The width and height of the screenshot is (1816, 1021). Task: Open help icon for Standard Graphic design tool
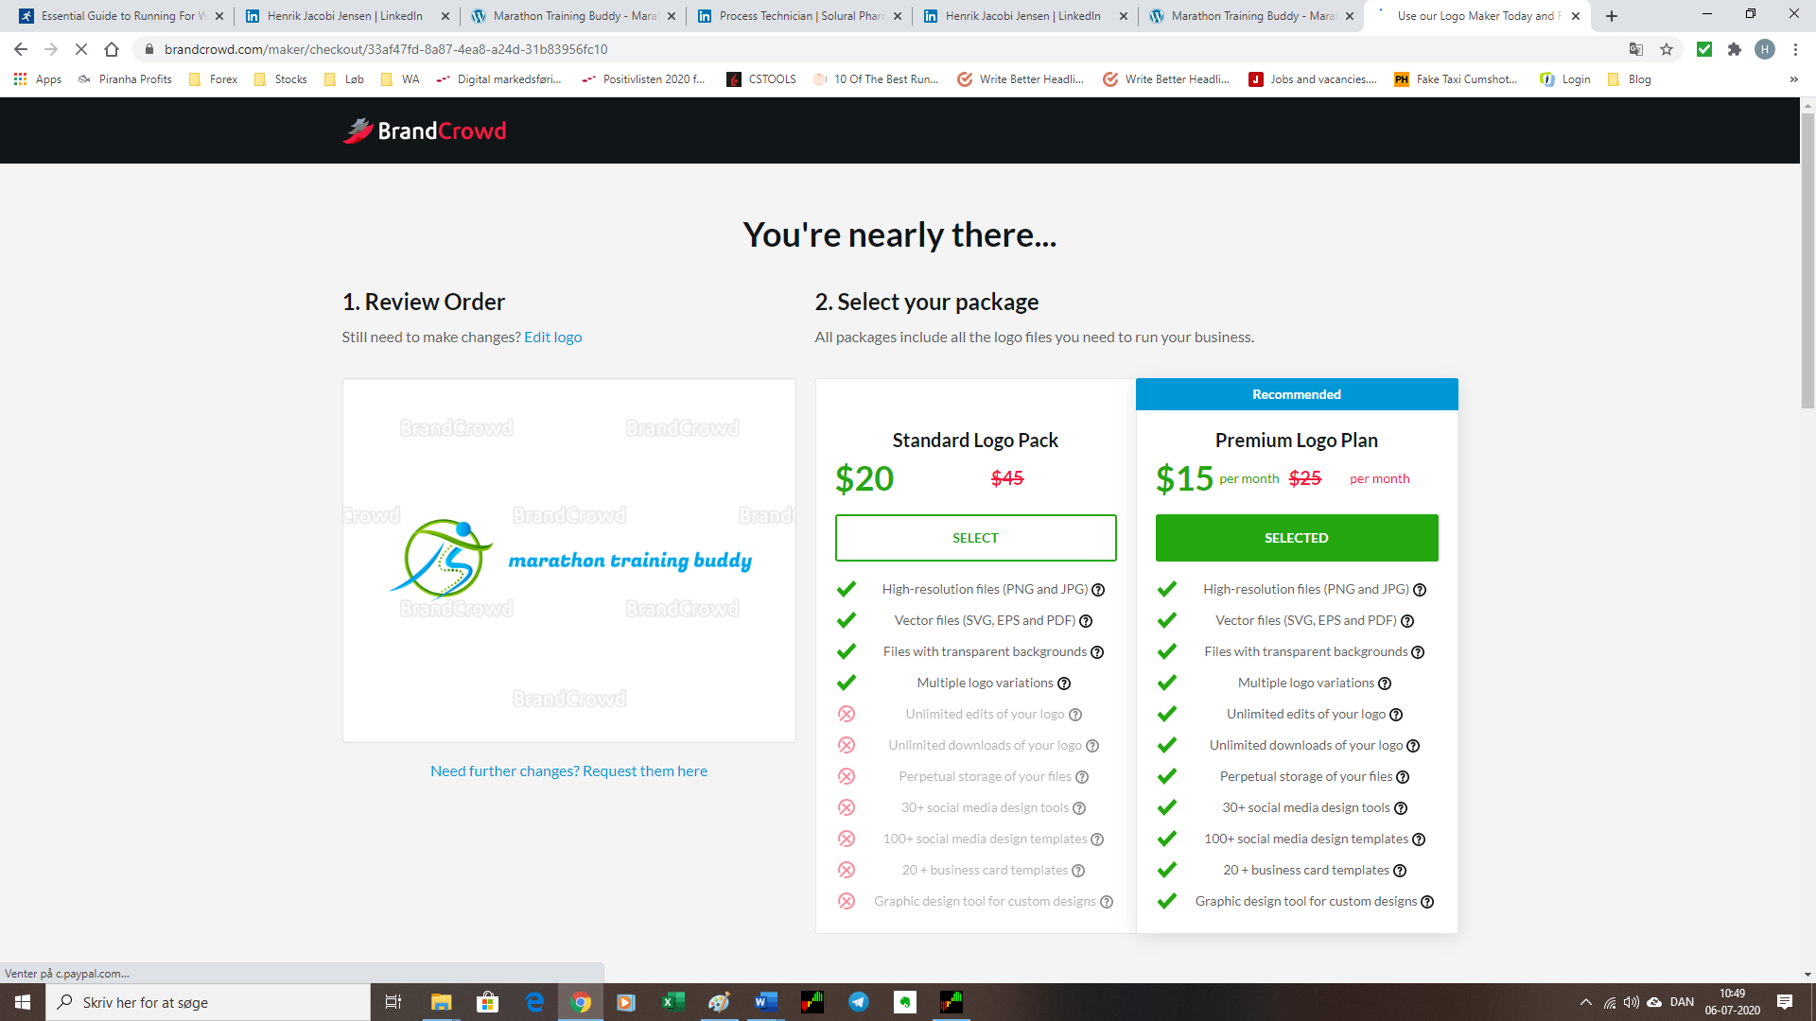coord(1107,902)
